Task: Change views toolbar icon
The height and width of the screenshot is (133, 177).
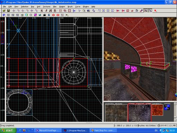Action: tap(80, 11)
